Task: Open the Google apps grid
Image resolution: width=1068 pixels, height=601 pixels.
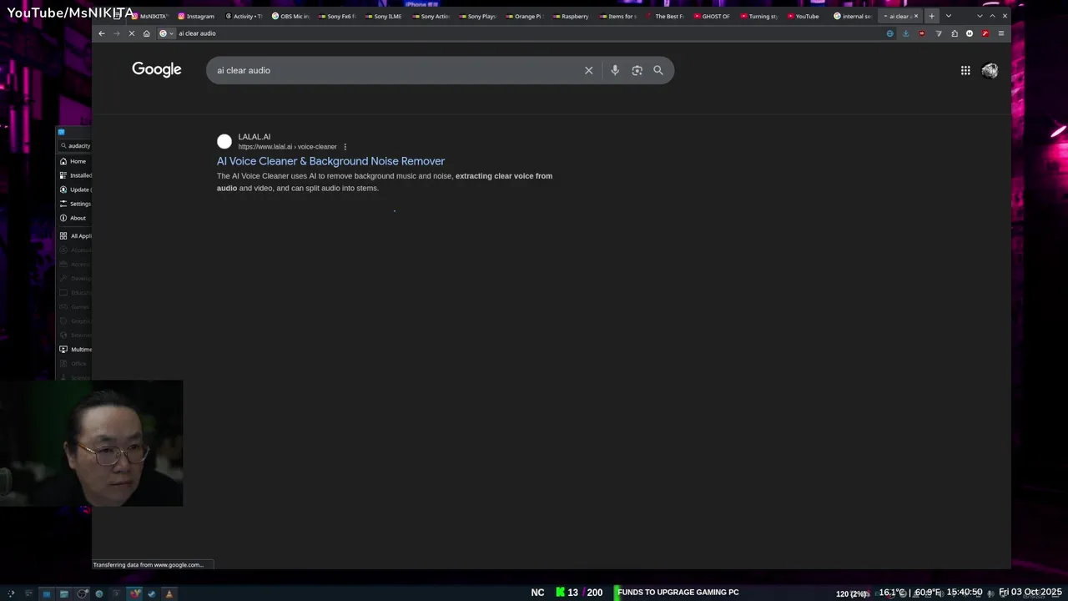Action: tap(965, 70)
